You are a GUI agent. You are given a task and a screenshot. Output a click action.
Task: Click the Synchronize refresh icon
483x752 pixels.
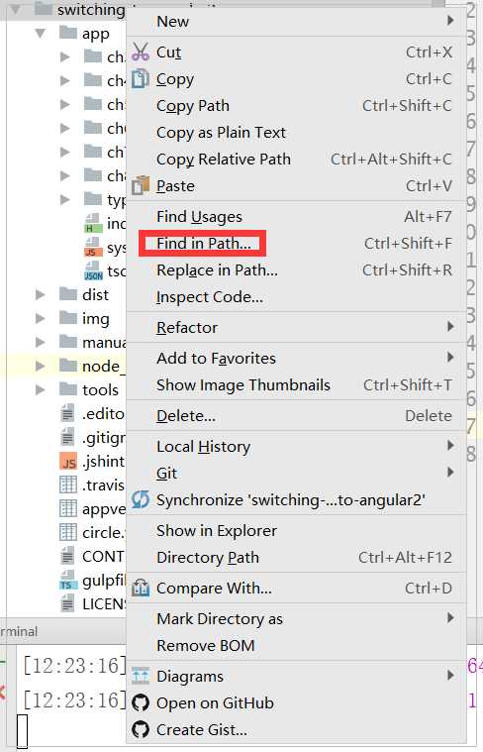click(141, 499)
